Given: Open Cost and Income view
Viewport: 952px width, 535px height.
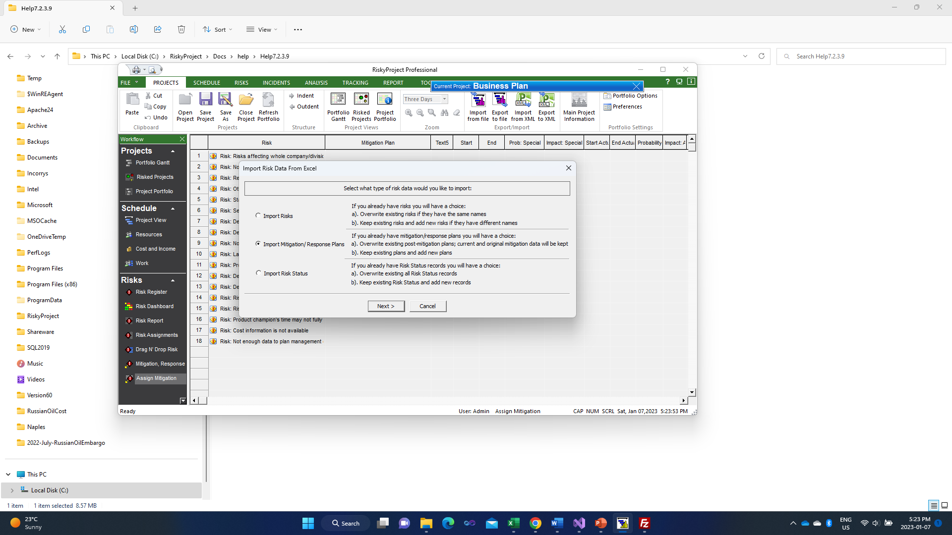Looking at the screenshot, I should click(155, 249).
